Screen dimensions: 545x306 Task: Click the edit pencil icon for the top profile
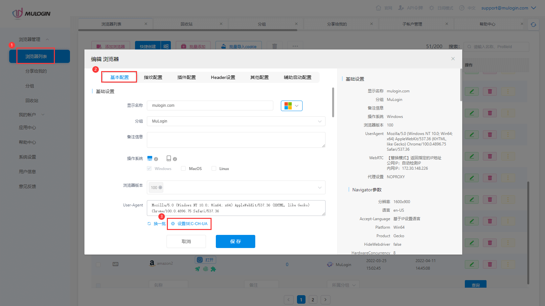(x=472, y=91)
